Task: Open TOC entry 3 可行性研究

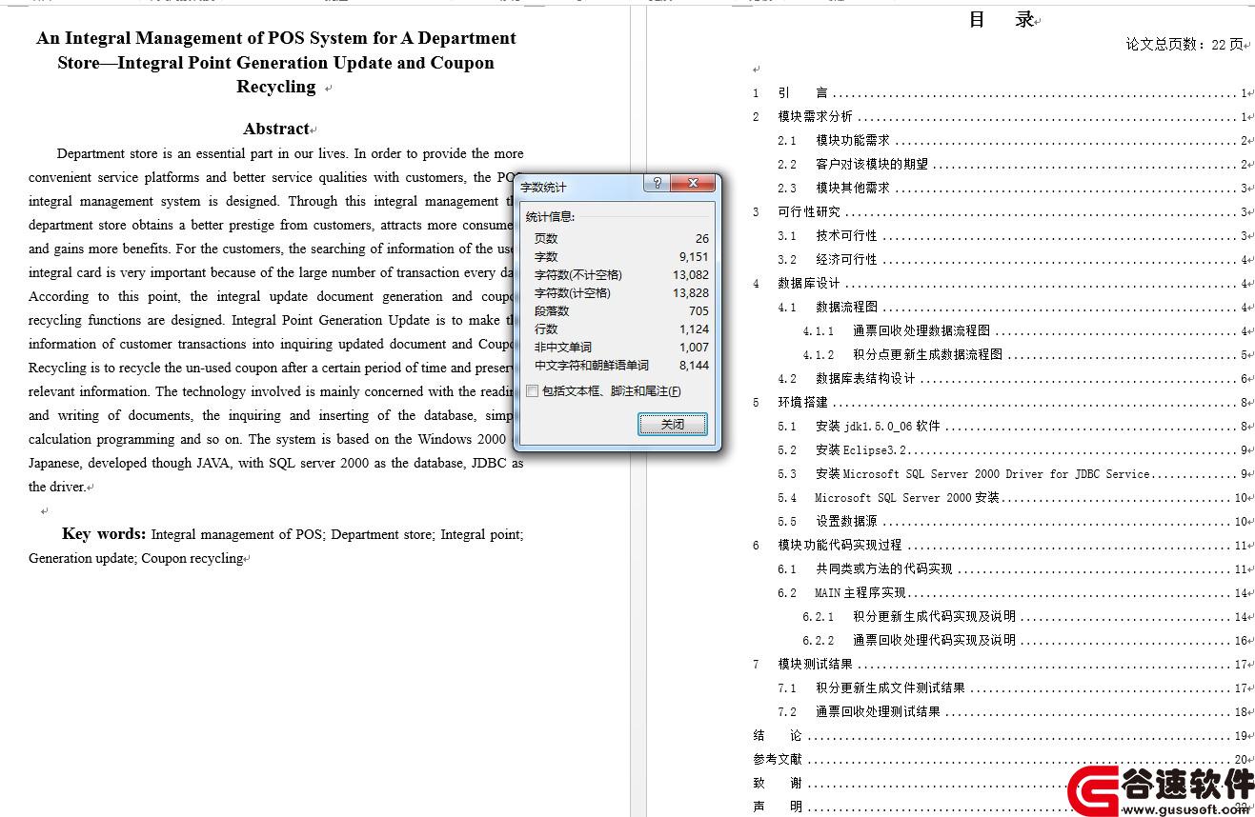Action: [x=999, y=212]
